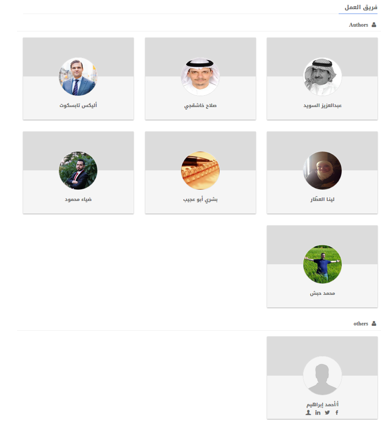Click the notebook image of بشري أبو عجيب

[200, 170]
